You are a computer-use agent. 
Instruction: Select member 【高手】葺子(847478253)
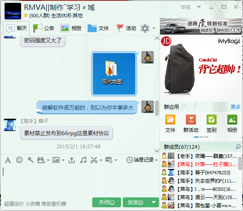pos(199,173)
